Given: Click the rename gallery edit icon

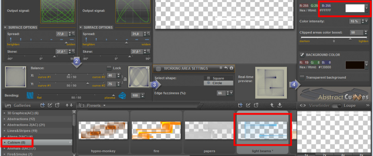Looking at the screenshot, I should pyautogui.click(x=50, y=105).
